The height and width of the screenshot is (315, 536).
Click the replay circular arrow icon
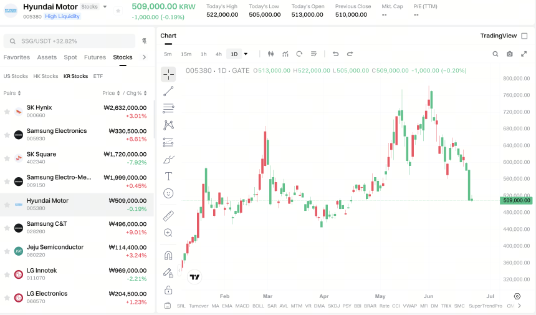click(299, 54)
